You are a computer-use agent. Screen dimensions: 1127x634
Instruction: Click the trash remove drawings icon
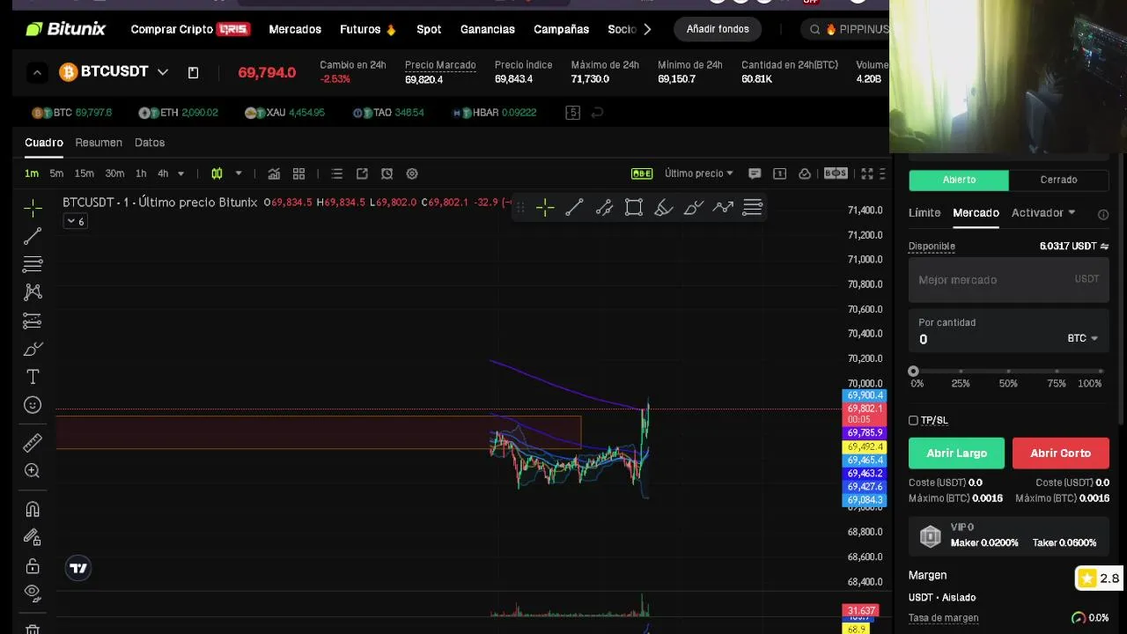33,629
